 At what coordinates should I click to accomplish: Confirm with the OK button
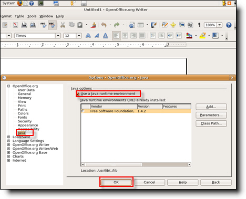click(x=116, y=182)
